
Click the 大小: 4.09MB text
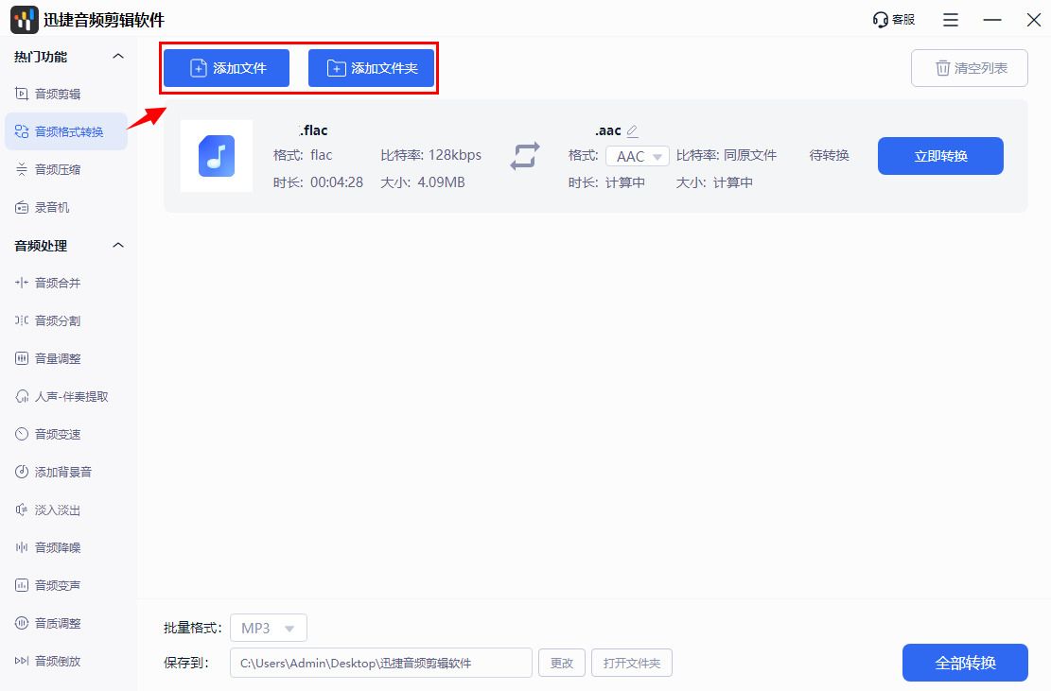click(x=422, y=182)
